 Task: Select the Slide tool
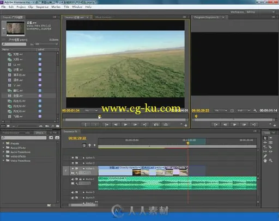[270, 151]
